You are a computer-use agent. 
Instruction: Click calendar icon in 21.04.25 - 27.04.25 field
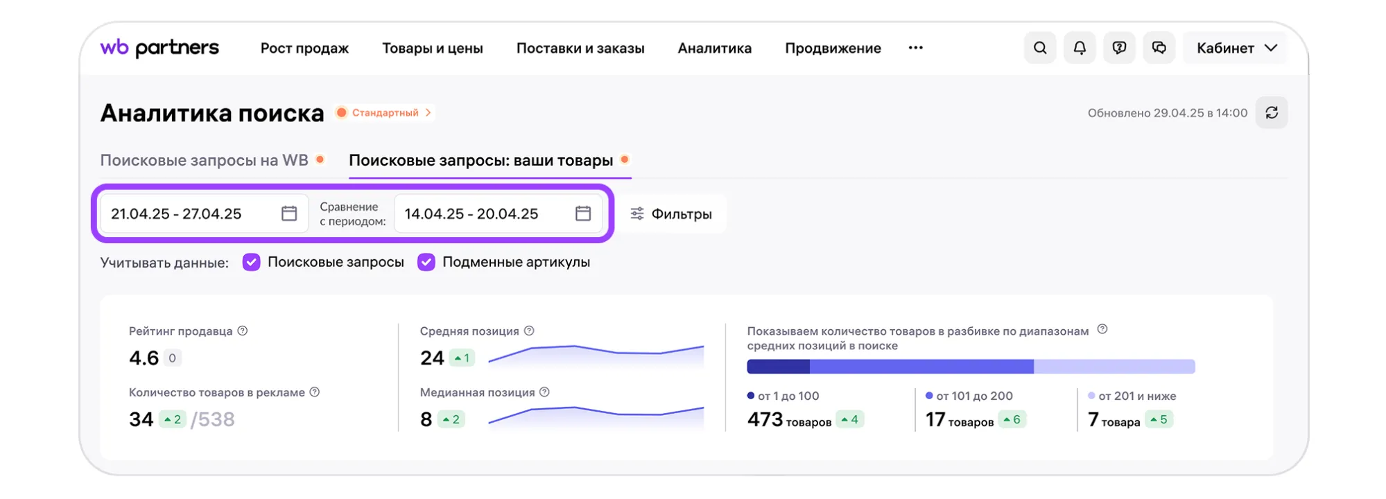[x=289, y=213]
